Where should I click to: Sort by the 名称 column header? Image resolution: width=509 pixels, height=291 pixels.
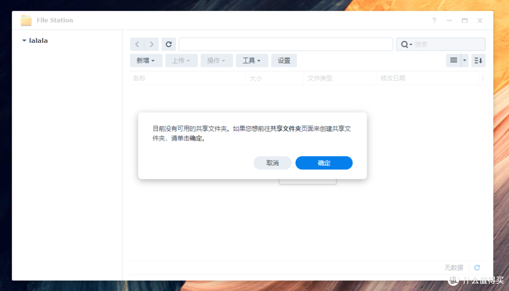(x=188, y=78)
